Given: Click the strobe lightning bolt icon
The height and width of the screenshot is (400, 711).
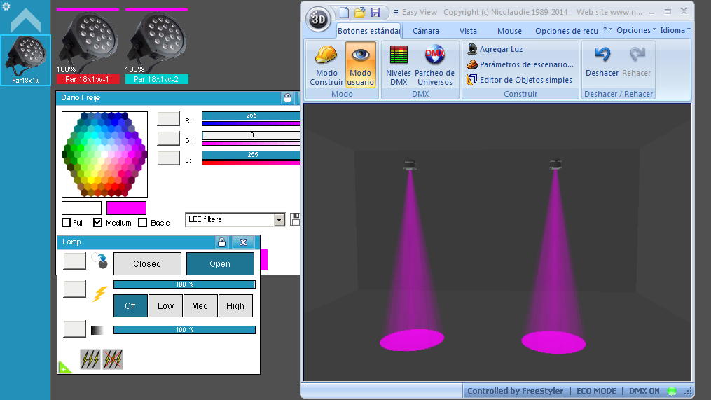Looking at the screenshot, I should 99,294.
